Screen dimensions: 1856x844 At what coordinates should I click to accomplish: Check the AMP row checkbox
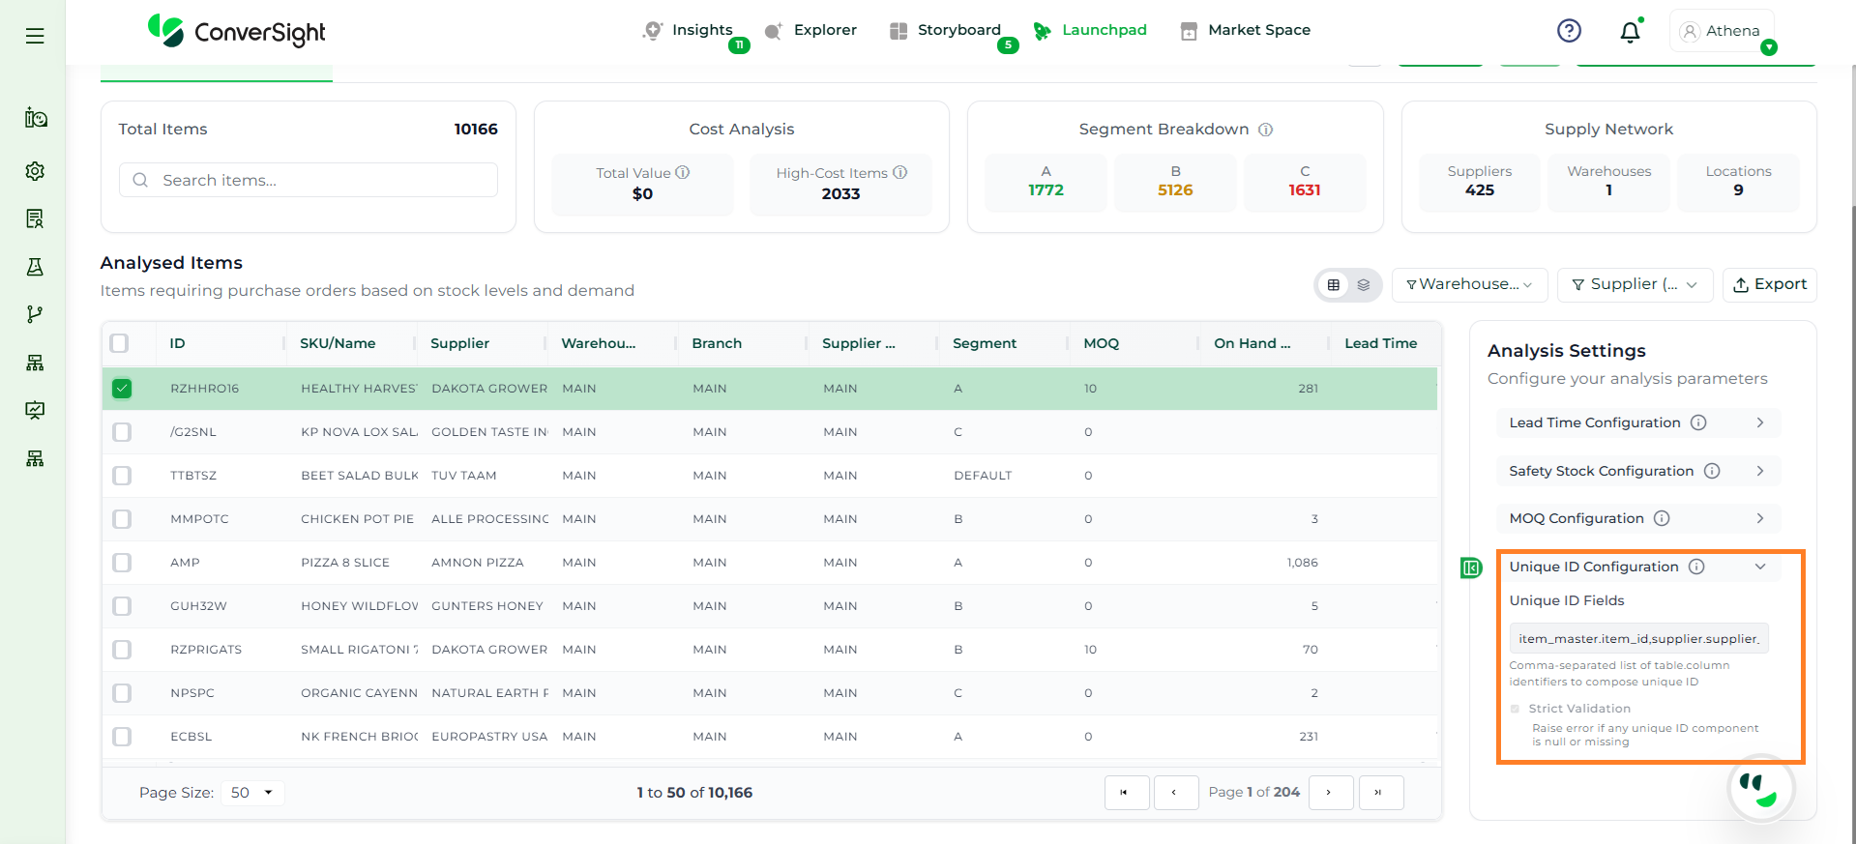pos(122,563)
